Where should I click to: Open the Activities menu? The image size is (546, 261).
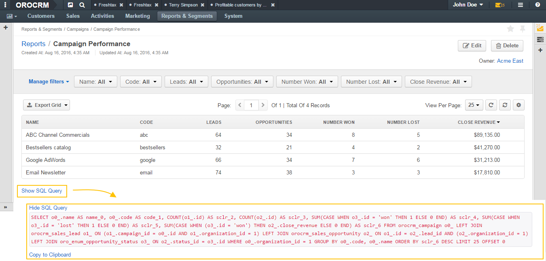pos(102,16)
